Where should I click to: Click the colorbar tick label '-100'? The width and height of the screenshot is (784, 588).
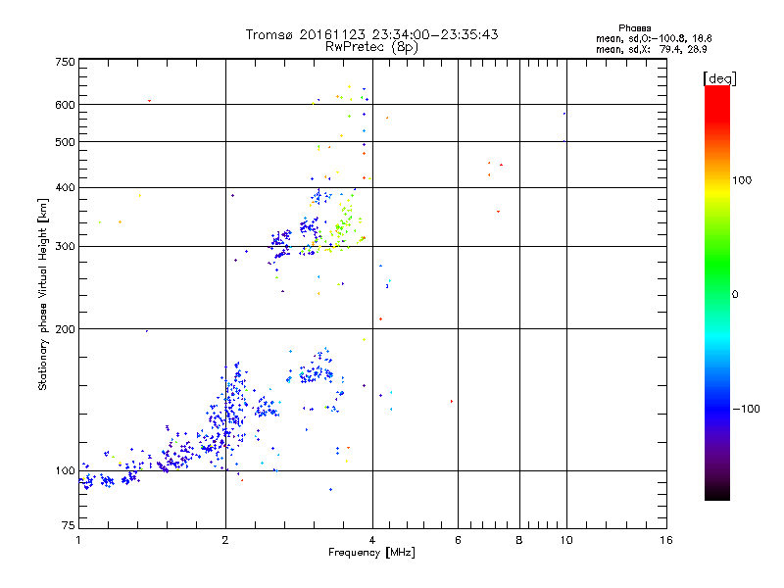coord(746,409)
